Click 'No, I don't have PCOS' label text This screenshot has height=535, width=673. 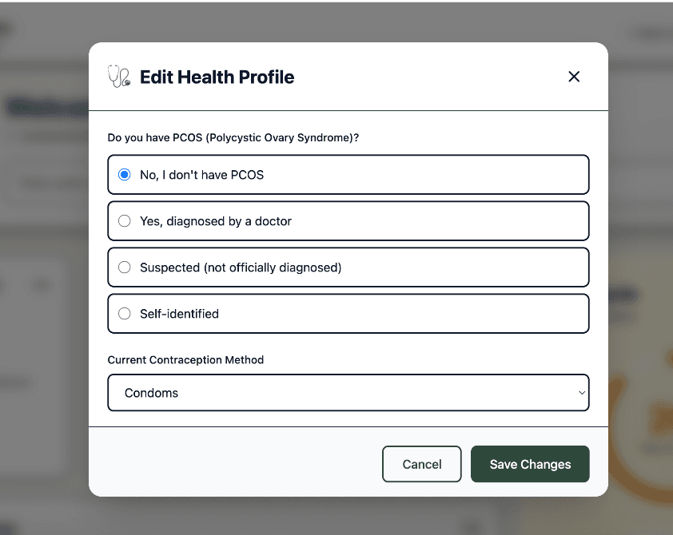click(x=201, y=175)
